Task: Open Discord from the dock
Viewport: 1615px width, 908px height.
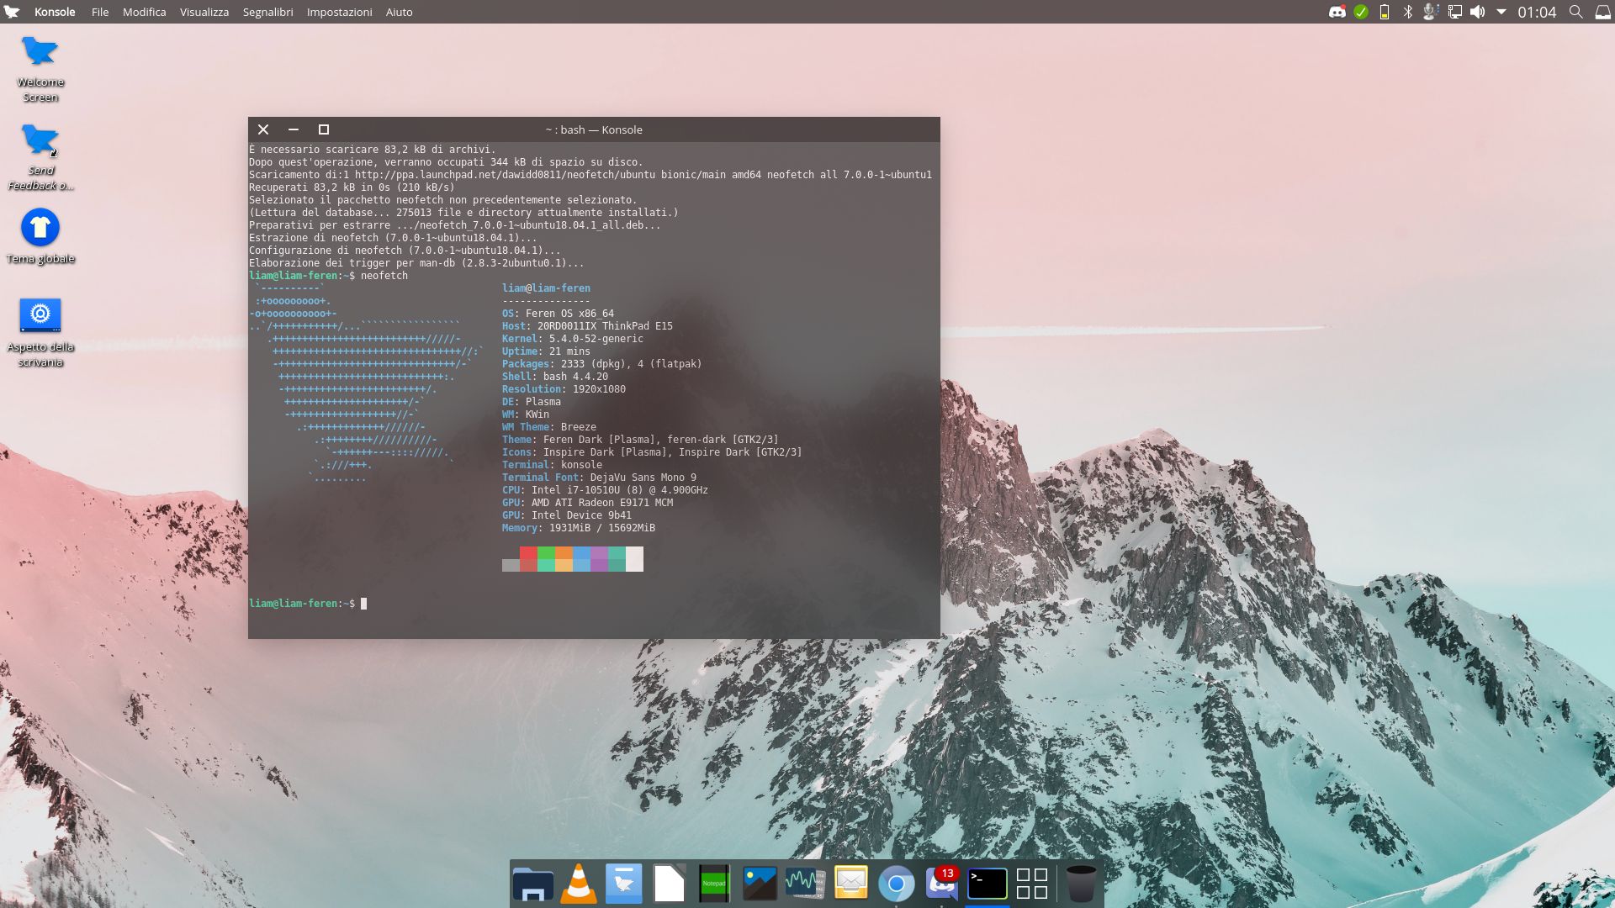Action: (940, 884)
